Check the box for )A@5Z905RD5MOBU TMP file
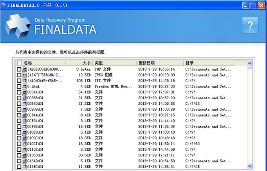The height and width of the screenshot is (171, 267). coord(19,69)
